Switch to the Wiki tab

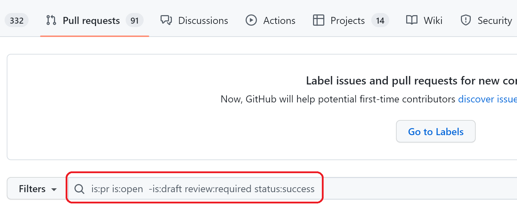click(x=433, y=21)
